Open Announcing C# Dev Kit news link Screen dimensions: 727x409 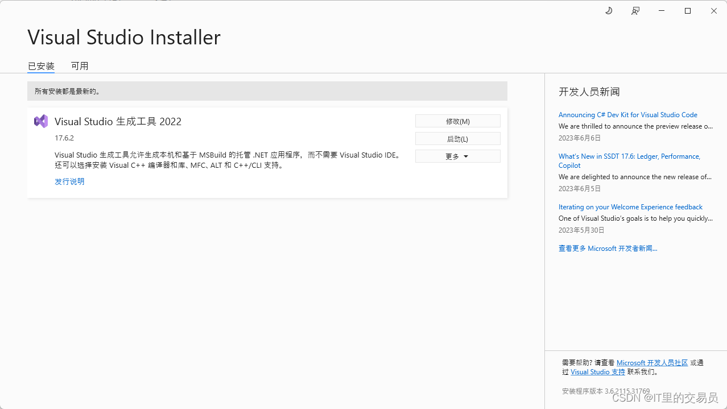click(628, 115)
